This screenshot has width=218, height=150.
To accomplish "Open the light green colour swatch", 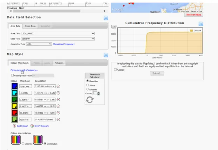I will coord(14,119).
